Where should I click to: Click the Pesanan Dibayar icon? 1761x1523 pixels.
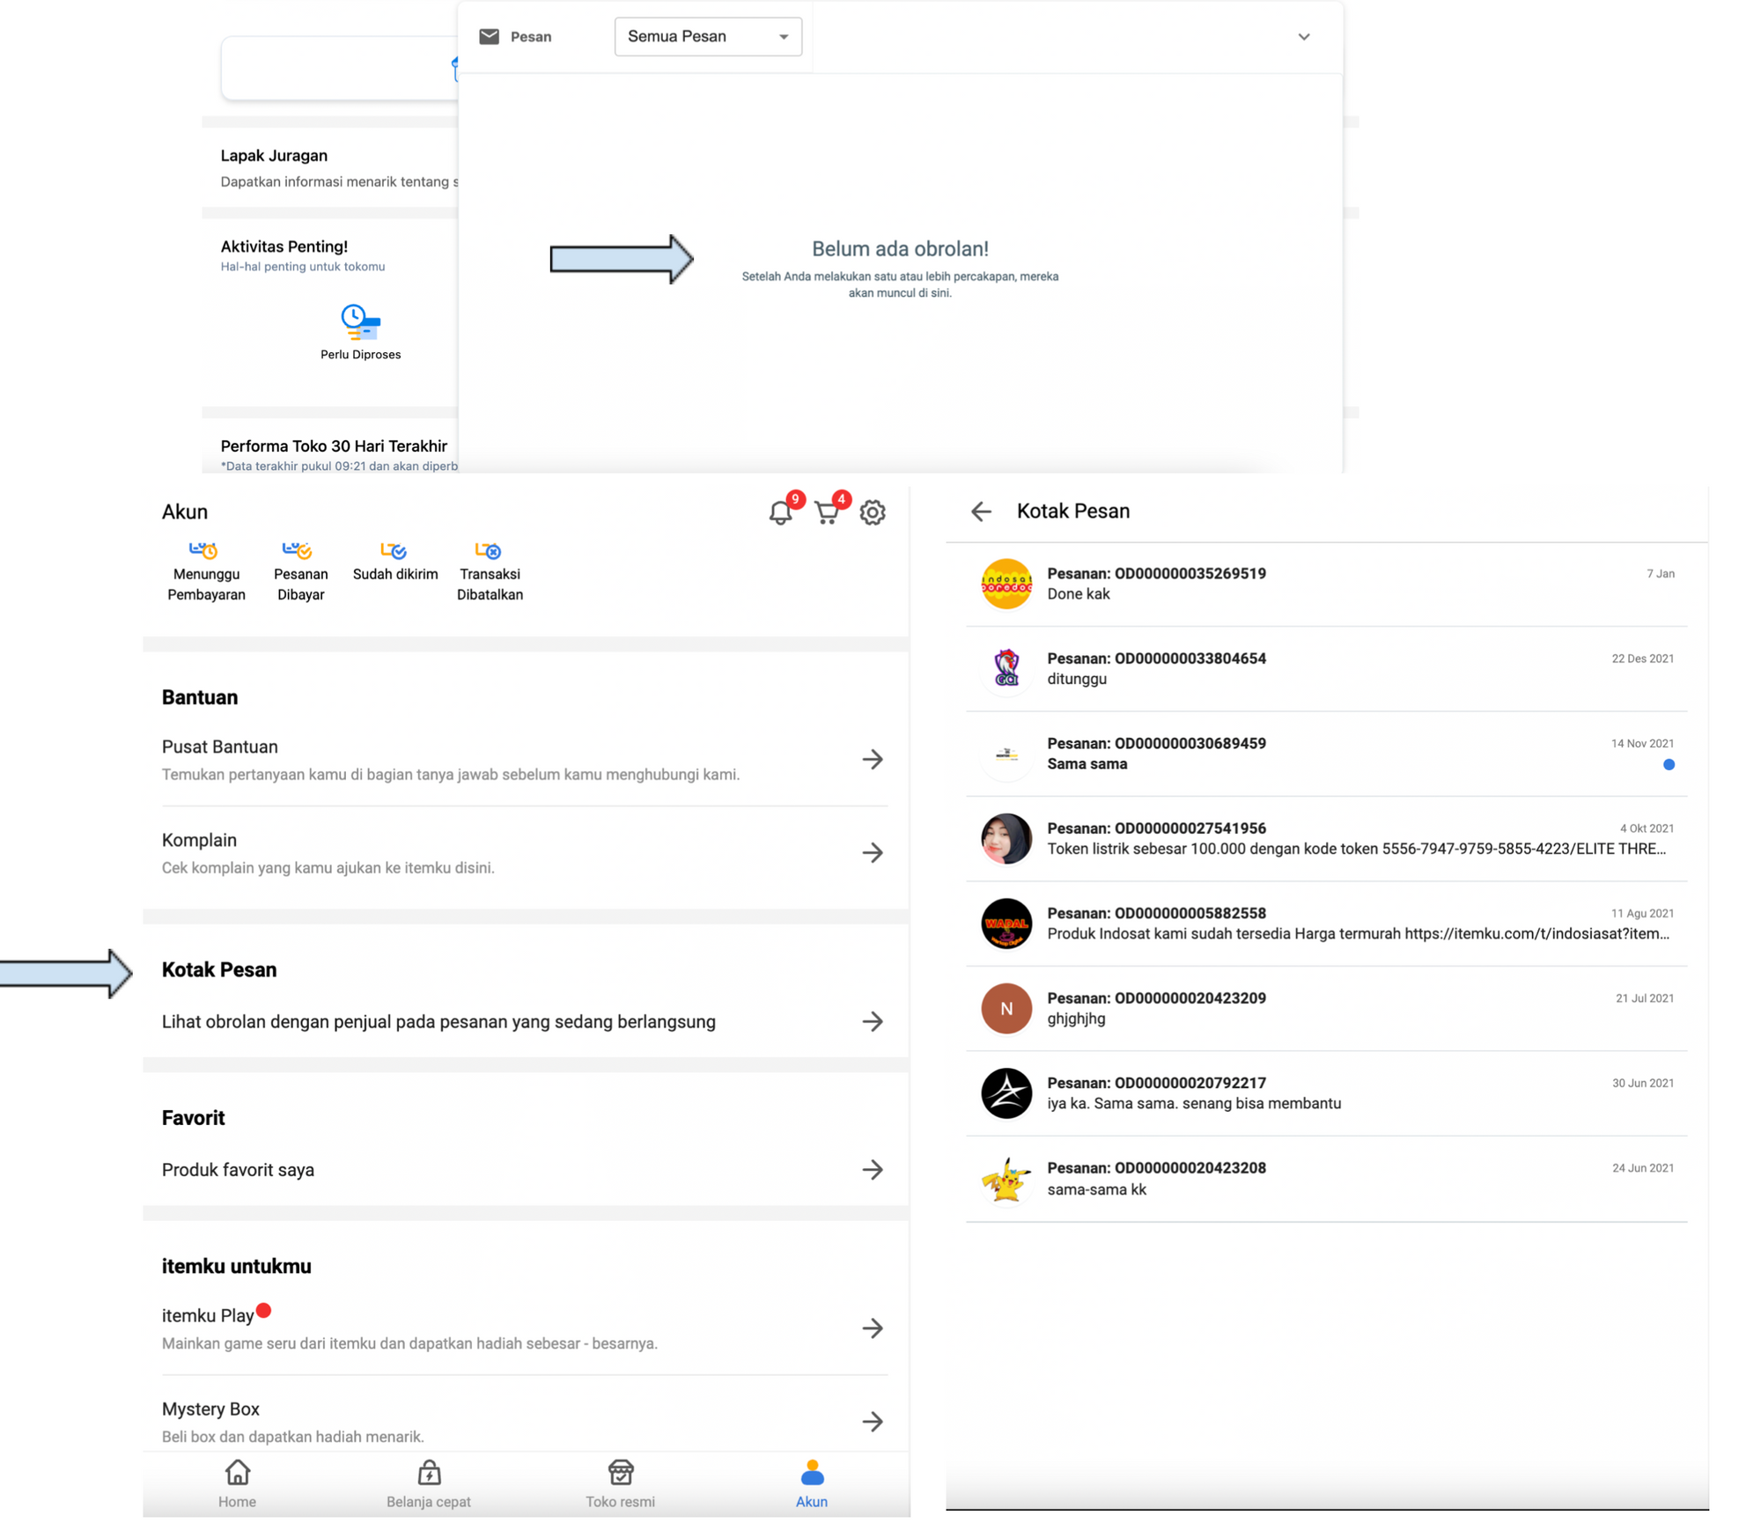298,550
